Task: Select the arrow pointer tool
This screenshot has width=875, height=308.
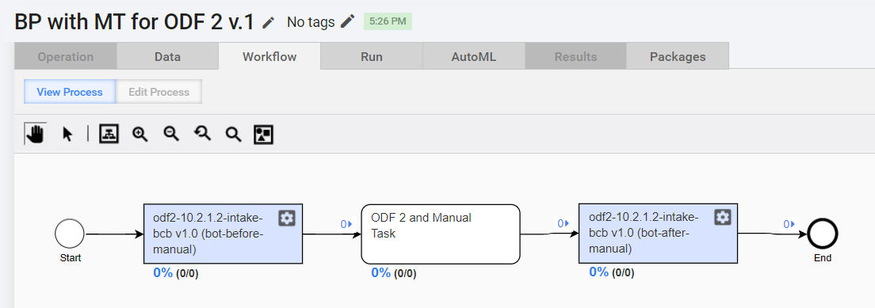Action: coord(67,134)
